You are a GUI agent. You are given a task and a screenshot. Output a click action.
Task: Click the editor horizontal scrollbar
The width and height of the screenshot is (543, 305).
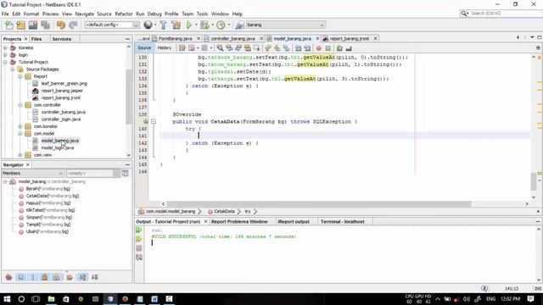click(319, 204)
